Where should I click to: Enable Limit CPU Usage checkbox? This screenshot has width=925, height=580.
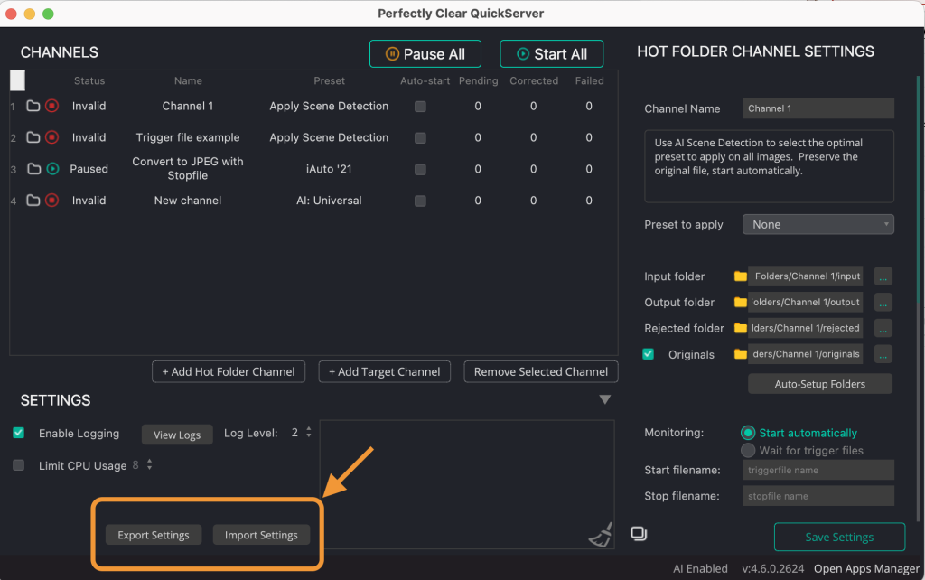tap(19, 465)
